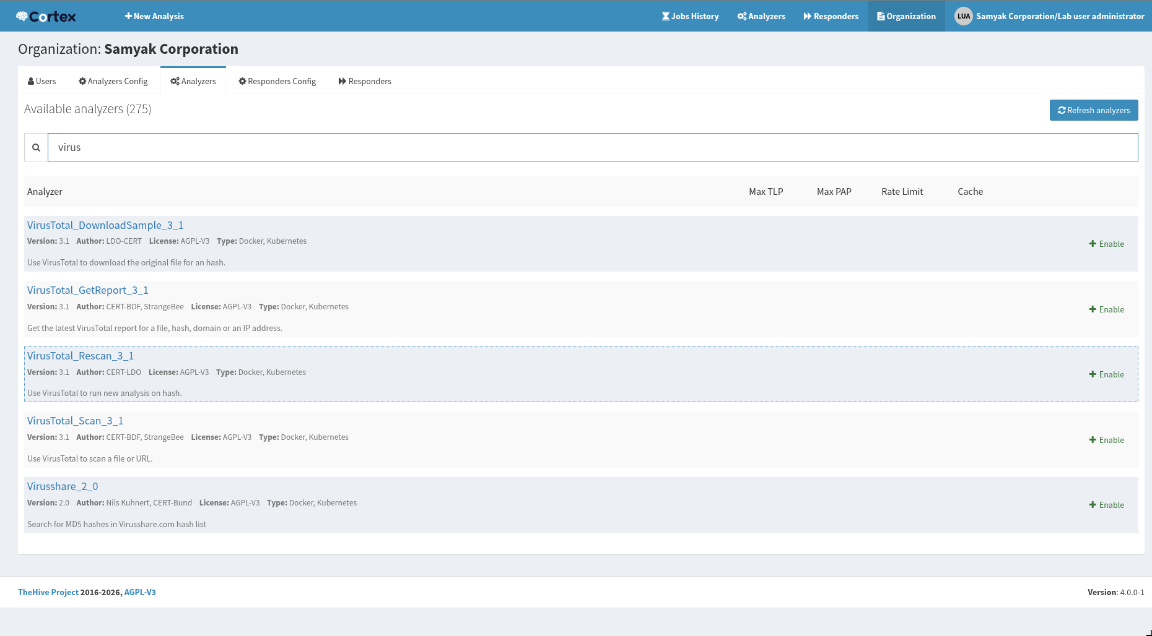Focus the analyzer search field
The image size is (1152, 636).
pyautogui.click(x=593, y=147)
